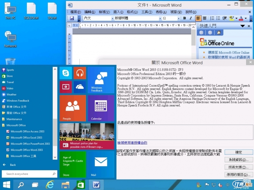Apply bulleted list formatting
Screen dimensions: 254x190
pos(218,18)
